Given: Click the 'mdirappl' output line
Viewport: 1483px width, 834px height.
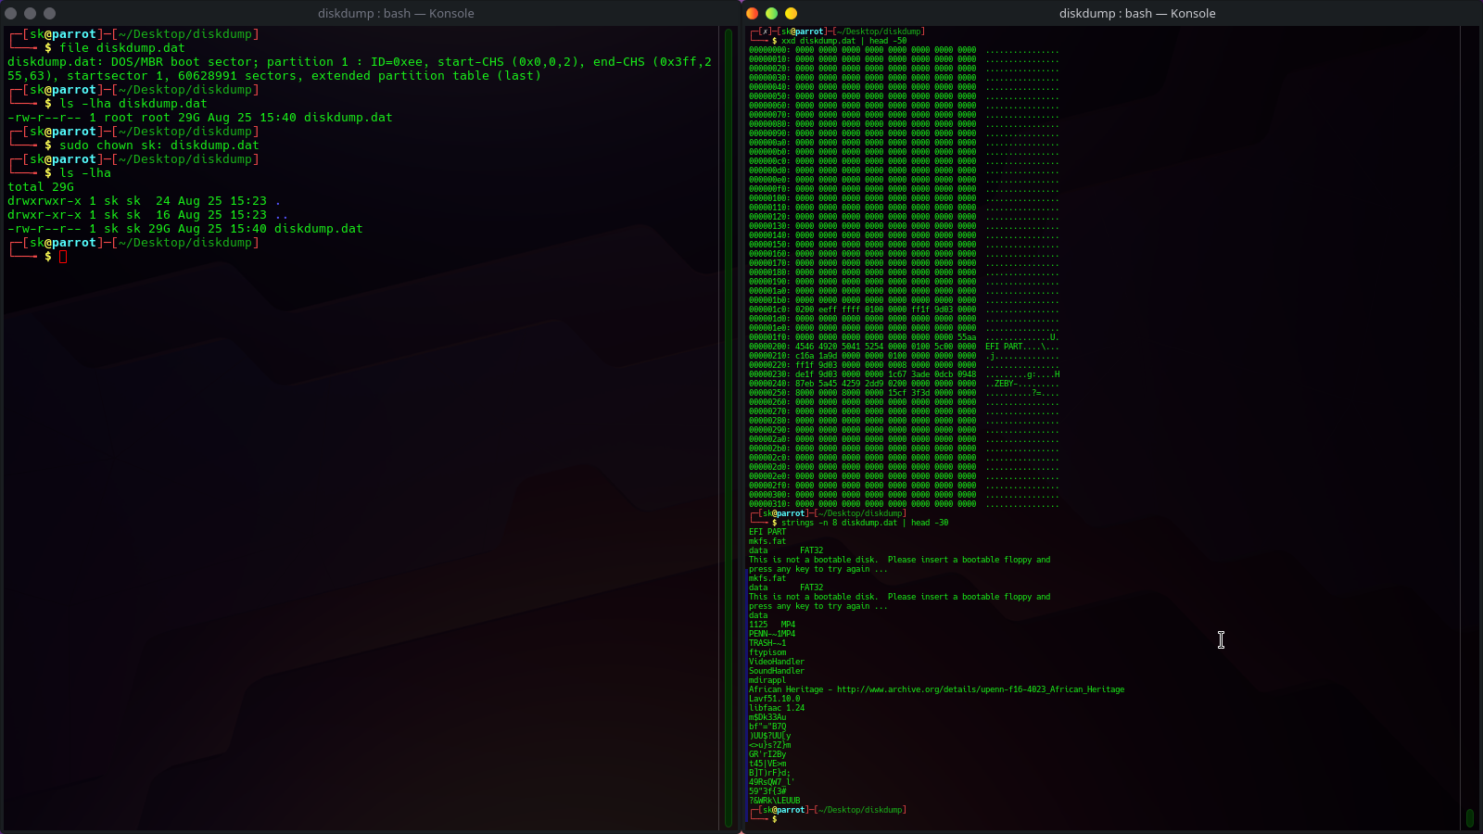Looking at the screenshot, I should pyautogui.click(x=767, y=680).
